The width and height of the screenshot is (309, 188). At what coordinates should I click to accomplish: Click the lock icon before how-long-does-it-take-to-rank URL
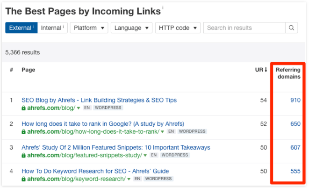tap(23, 131)
